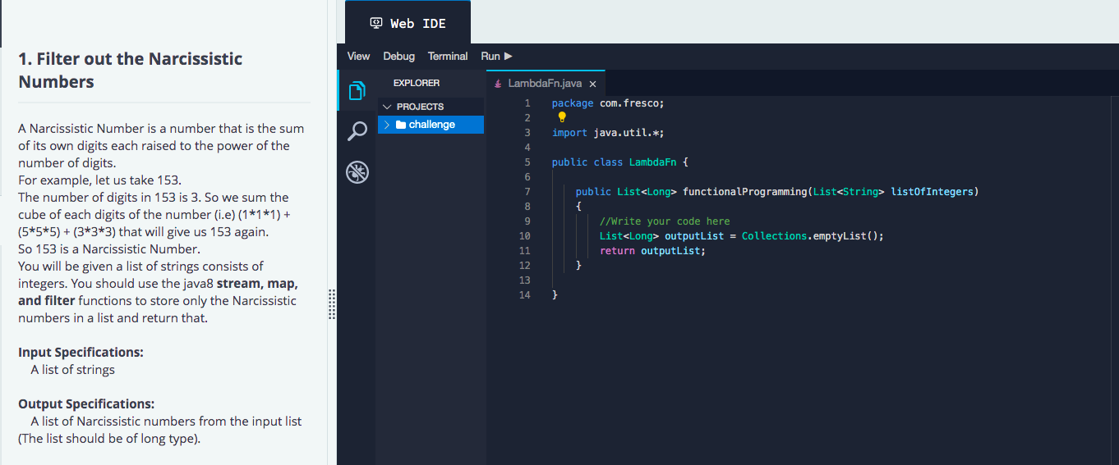Click the functionalProgramming method name

[x=745, y=192]
